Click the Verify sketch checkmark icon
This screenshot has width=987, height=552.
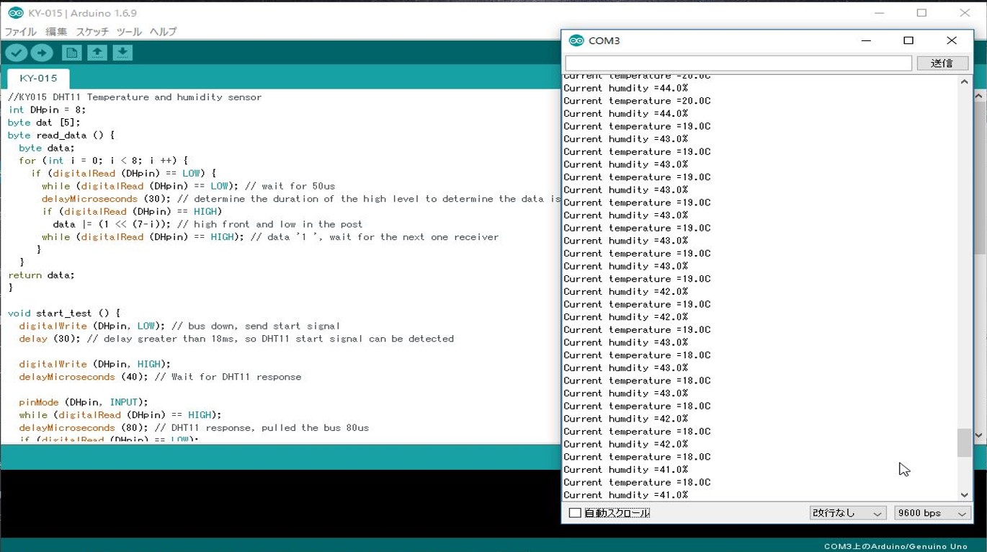point(17,53)
